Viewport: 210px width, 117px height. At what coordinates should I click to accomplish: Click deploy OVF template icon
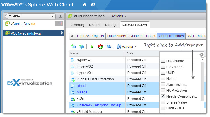click(x=81, y=47)
